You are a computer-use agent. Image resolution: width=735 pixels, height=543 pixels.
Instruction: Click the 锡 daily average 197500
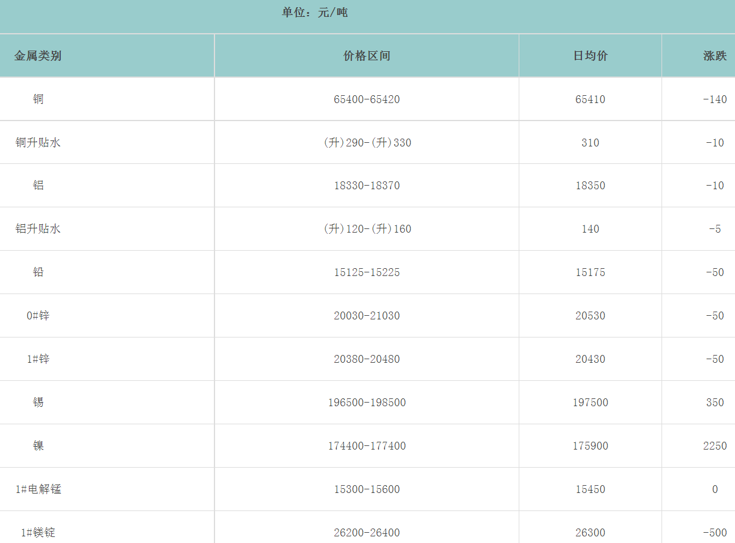590,403
